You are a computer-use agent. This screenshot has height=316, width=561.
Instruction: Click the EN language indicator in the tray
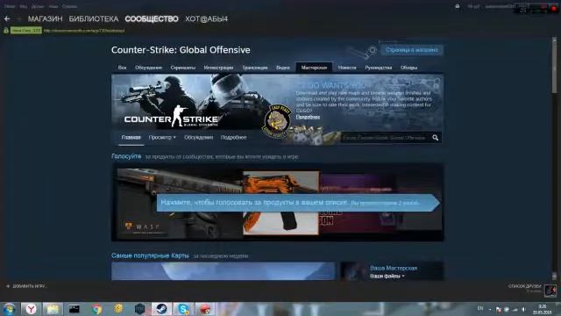pyautogui.click(x=480, y=308)
